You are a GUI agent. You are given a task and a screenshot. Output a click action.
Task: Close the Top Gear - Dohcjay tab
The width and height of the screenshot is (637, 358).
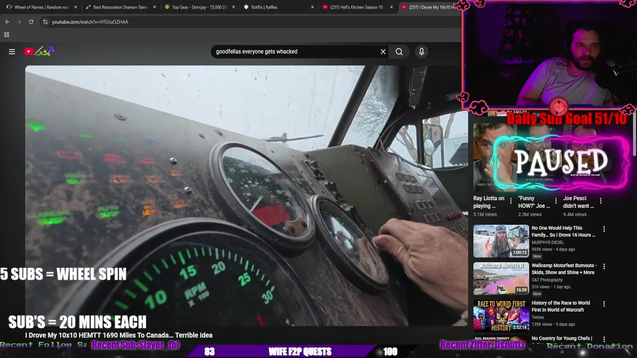pyautogui.click(x=233, y=7)
